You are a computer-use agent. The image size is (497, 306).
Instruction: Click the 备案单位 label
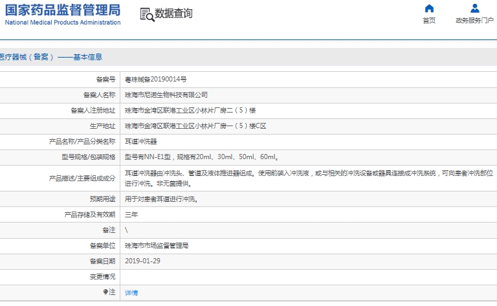102,245
